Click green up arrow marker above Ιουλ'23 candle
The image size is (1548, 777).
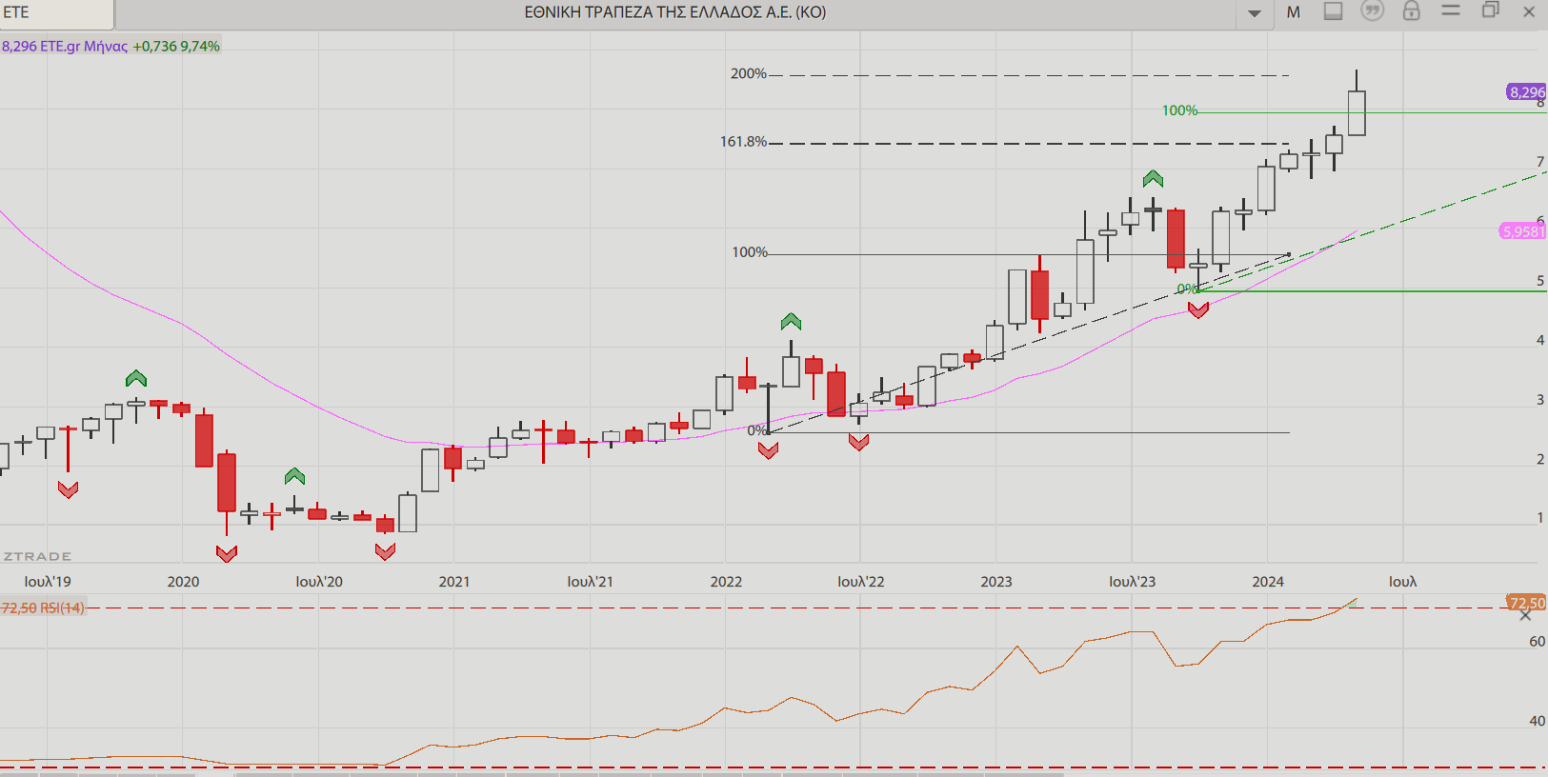[1153, 178]
